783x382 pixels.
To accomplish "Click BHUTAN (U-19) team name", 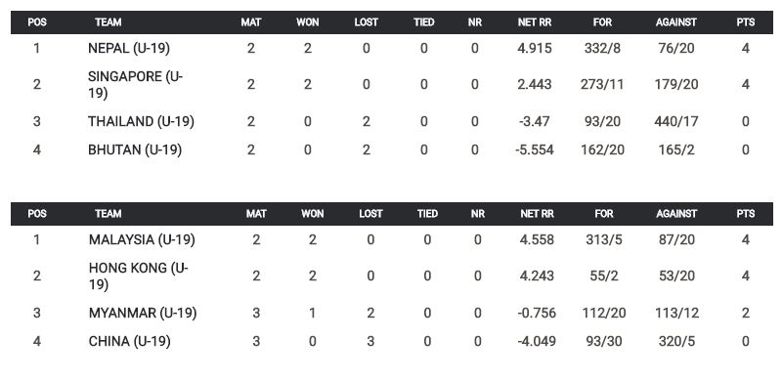I will point(135,149).
